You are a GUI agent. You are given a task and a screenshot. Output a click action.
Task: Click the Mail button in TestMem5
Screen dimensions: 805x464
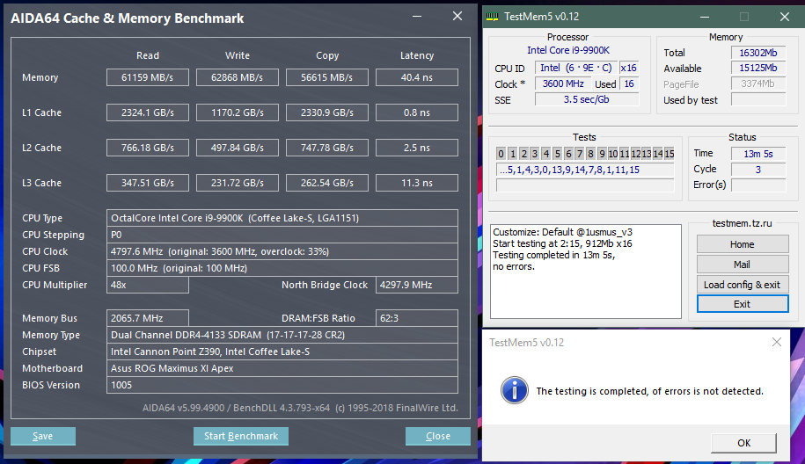coord(742,264)
